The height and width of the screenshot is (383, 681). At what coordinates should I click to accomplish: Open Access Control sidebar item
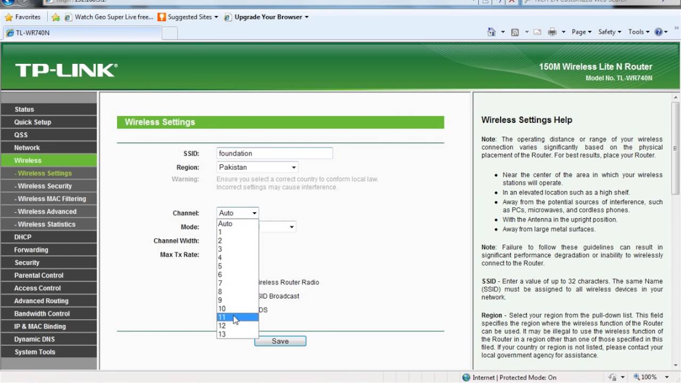point(48,288)
